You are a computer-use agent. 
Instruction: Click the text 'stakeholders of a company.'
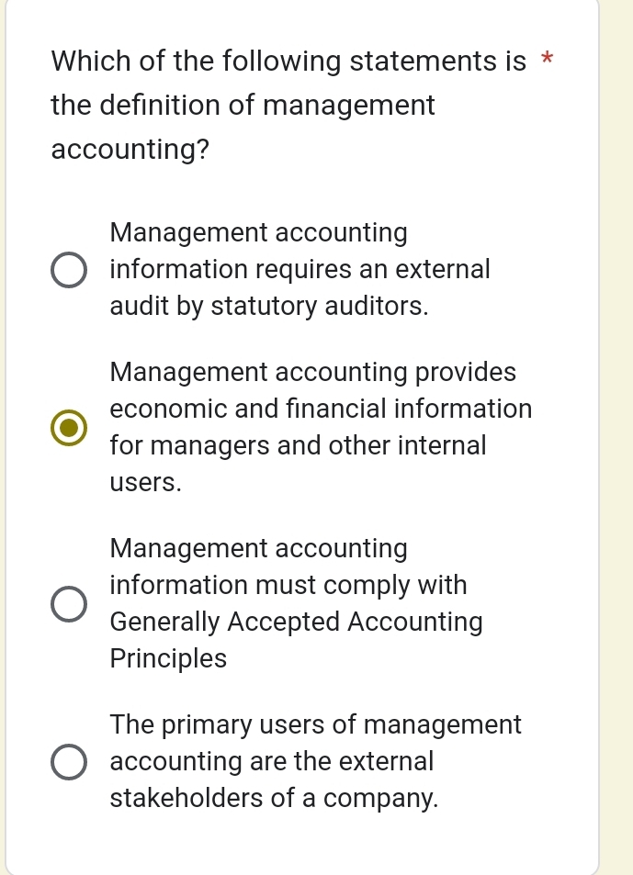tap(274, 799)
